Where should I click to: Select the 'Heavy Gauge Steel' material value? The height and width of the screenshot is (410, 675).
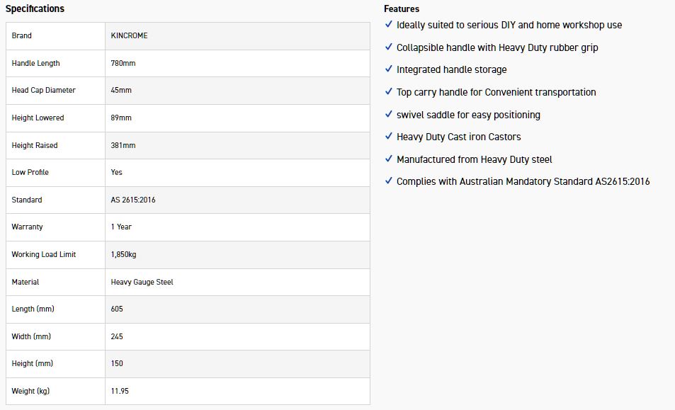142,282
